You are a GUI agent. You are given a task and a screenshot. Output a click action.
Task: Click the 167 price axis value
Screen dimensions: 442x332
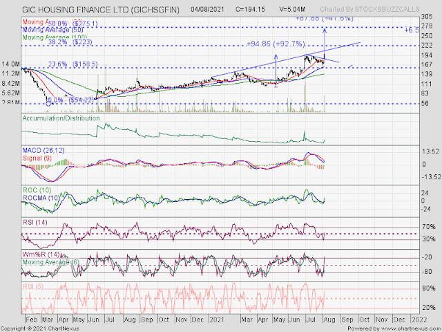(x=427, y=64)
